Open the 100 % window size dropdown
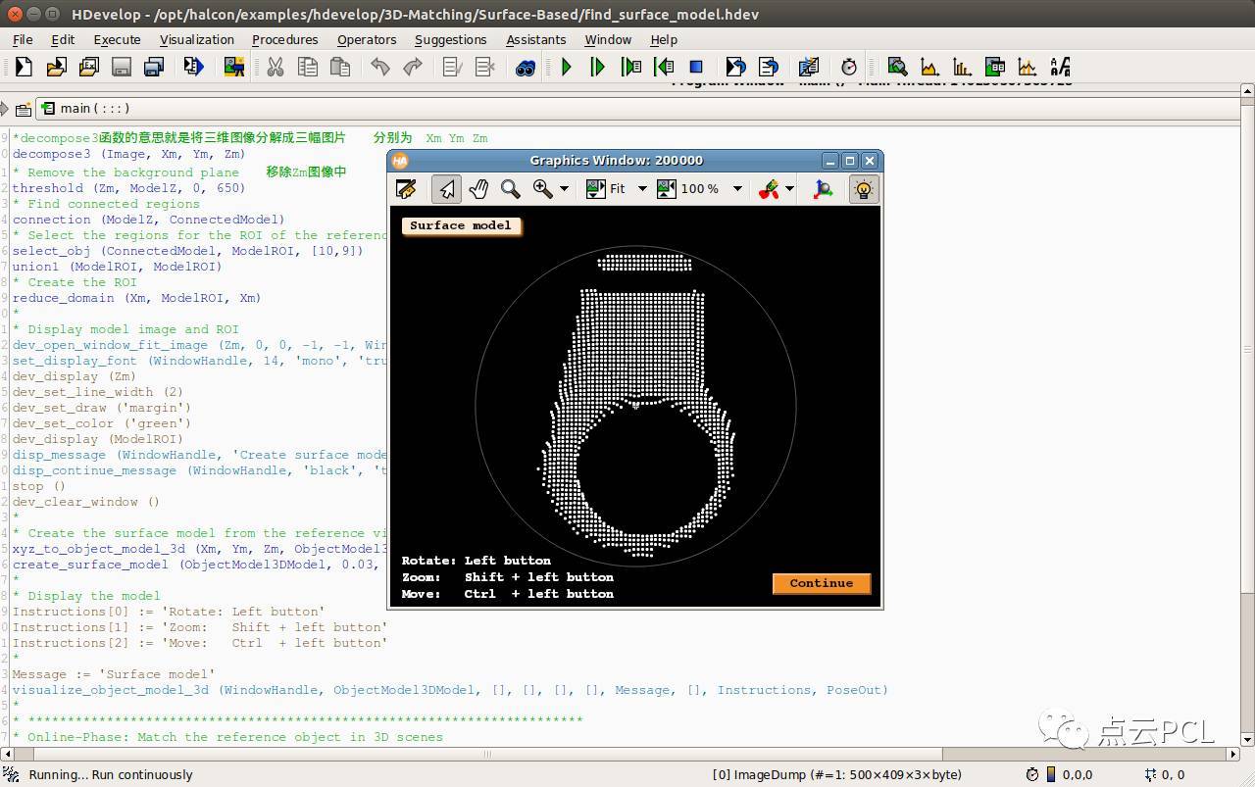 click(737, 189)
